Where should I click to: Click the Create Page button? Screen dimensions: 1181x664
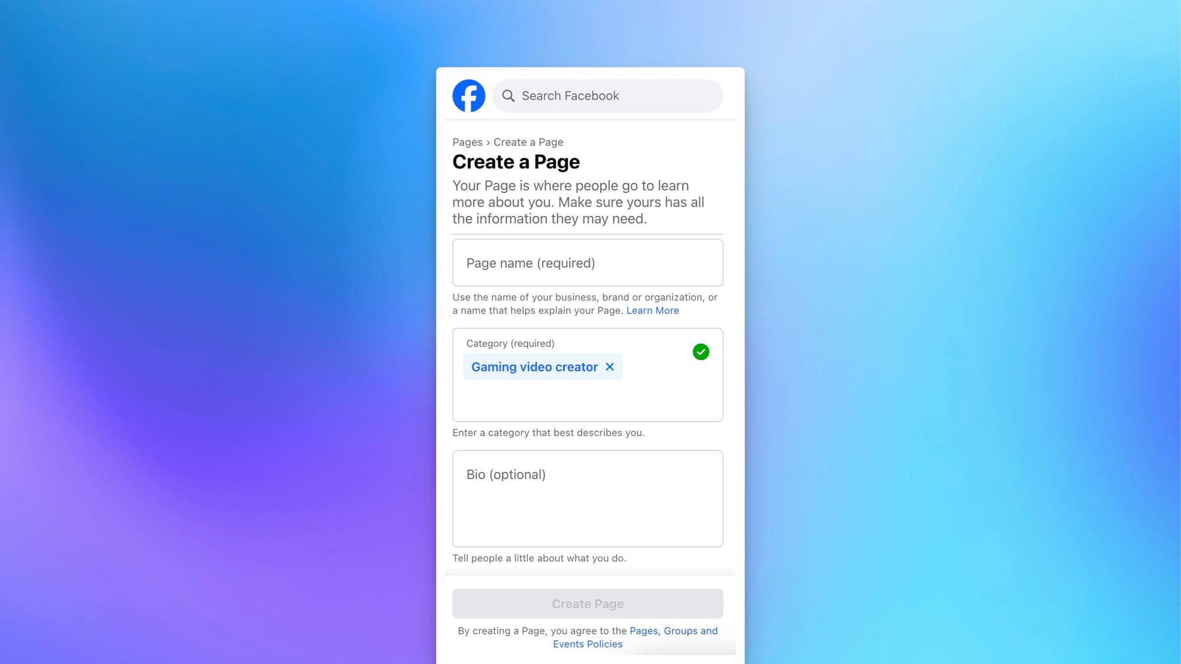588,603
